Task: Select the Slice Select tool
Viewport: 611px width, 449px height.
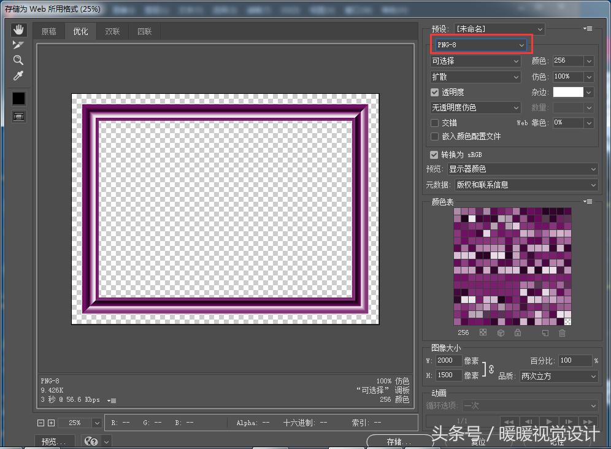Action: tap(18, 45)
